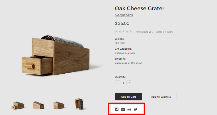217x115 pixels.
Task: Share the product on Twitter
Action: point(136,109)
